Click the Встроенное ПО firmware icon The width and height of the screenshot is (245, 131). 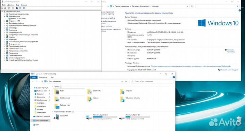[7, 21]
